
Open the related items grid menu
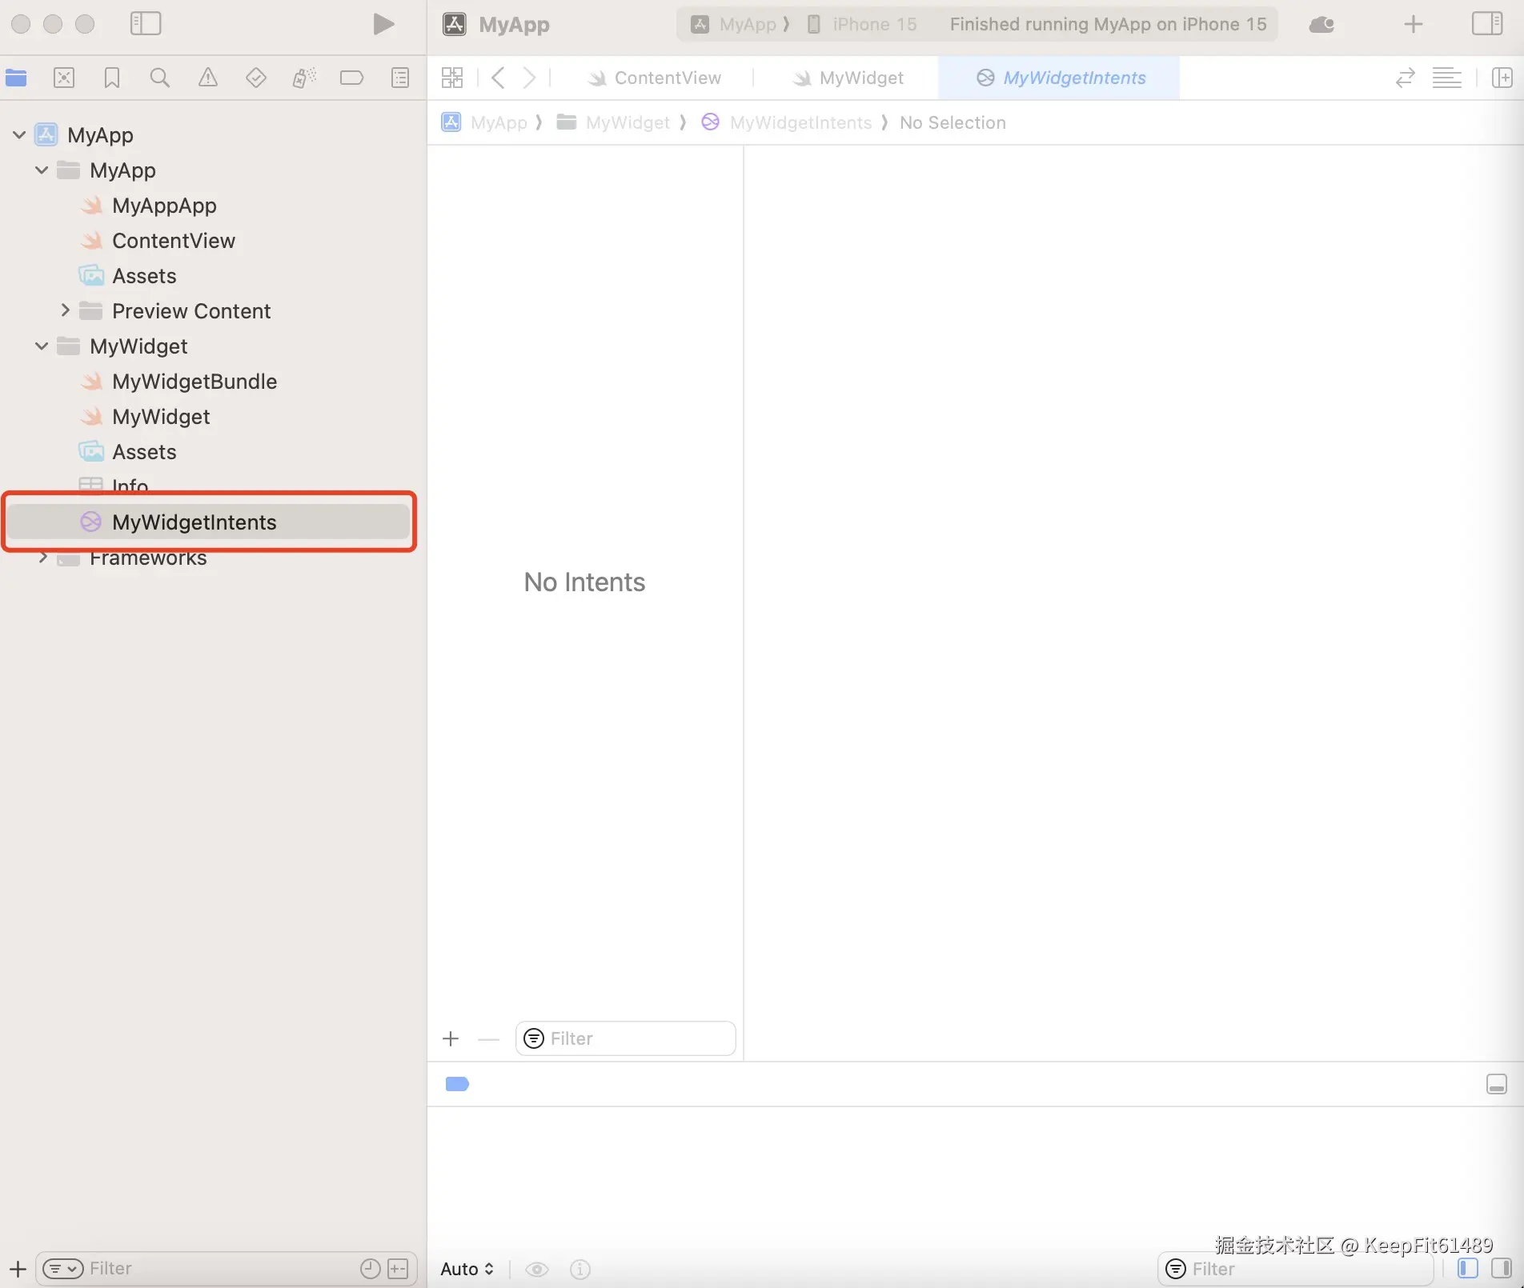click(x=452, y=78)
